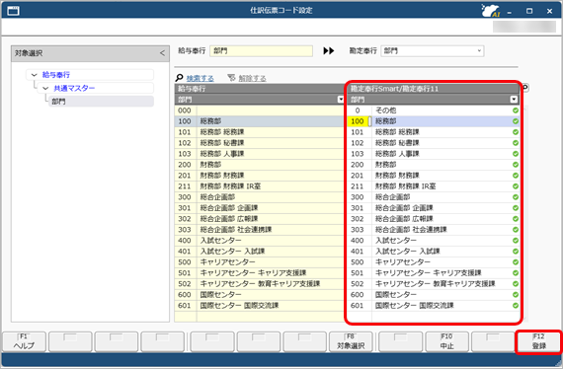Click the green check icon for キャリアセンター 教育キャリア支援課

pyautogui.click(x=516, y=283)
